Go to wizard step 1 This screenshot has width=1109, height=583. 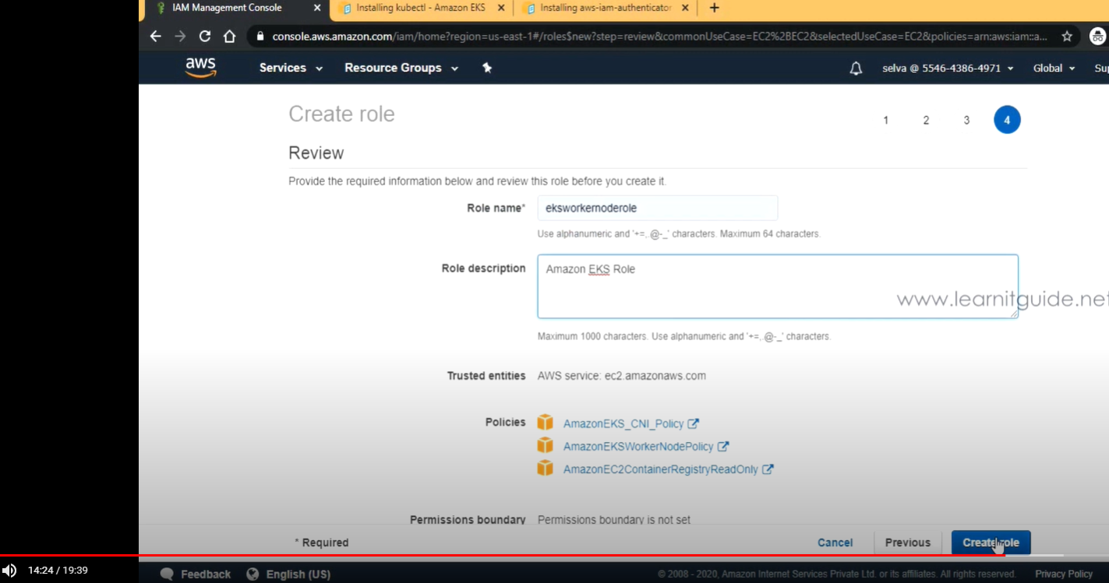coord(885,120)
